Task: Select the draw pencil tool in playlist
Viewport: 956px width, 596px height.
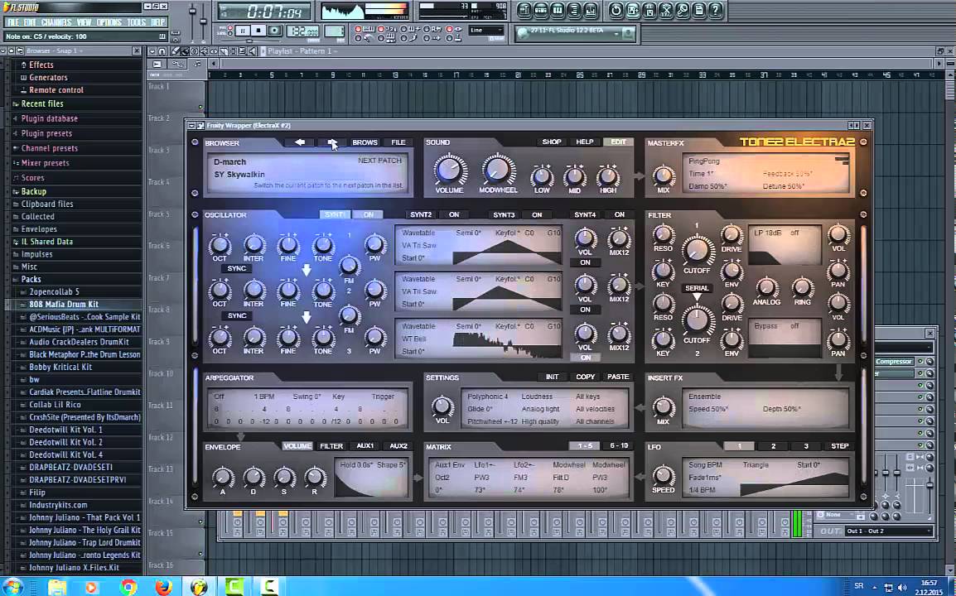Action: pos(175,51)
